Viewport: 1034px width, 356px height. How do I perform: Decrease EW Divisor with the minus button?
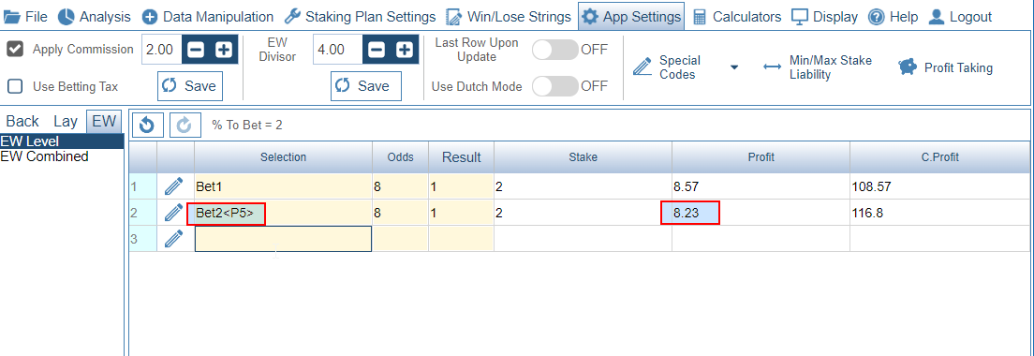[x=377, y=50]
